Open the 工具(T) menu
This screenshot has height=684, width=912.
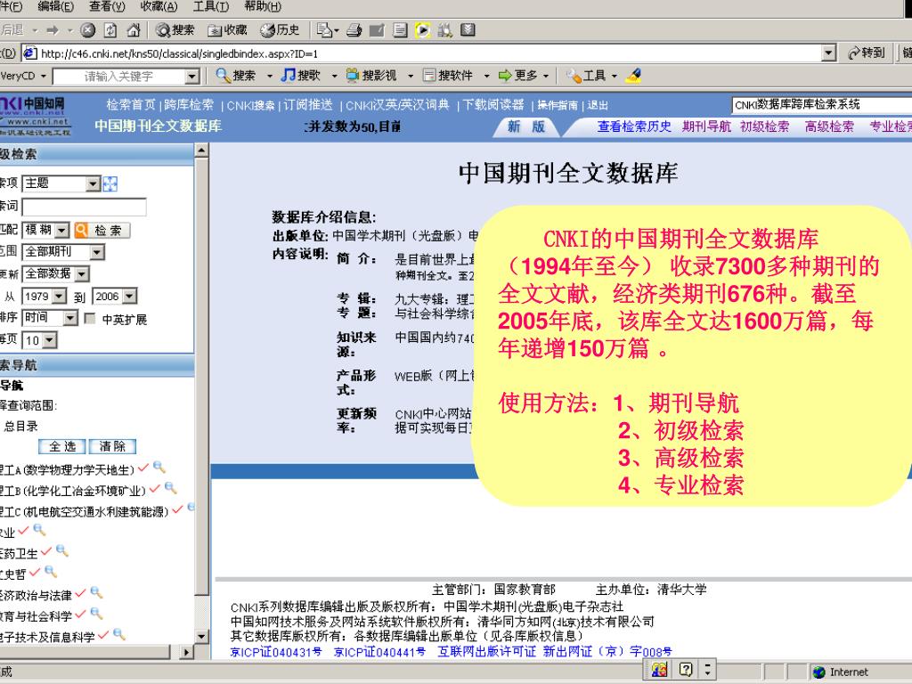tap(210, 6)
